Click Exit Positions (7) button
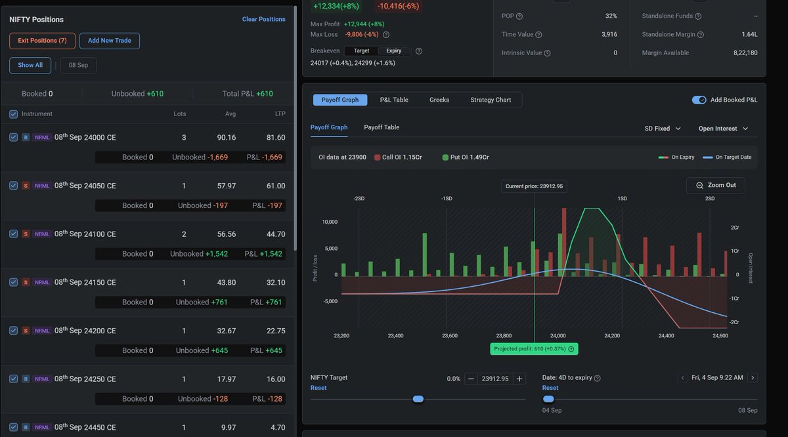The width and height of the screenshot is (788, 437). click(43, 41)
